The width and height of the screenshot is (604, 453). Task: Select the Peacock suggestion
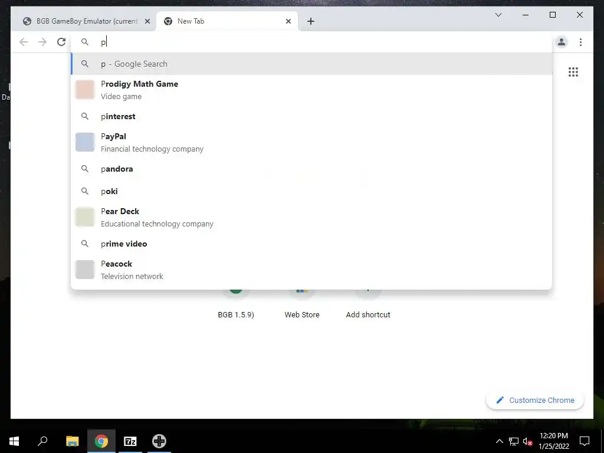311,270
